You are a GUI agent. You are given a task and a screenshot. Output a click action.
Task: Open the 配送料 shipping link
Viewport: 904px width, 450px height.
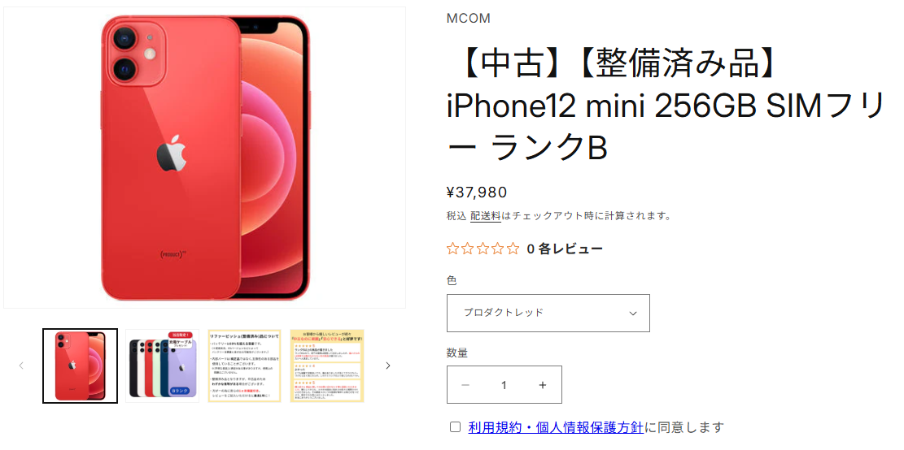[486, 216]
